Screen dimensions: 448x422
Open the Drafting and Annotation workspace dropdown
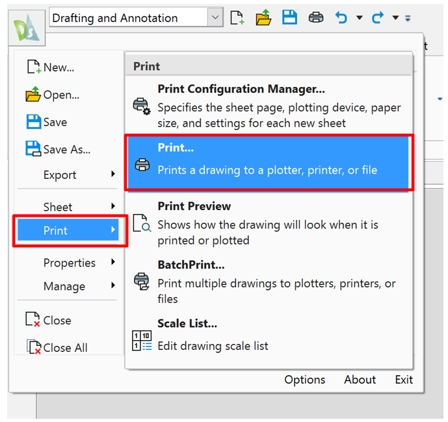[215, 18]
